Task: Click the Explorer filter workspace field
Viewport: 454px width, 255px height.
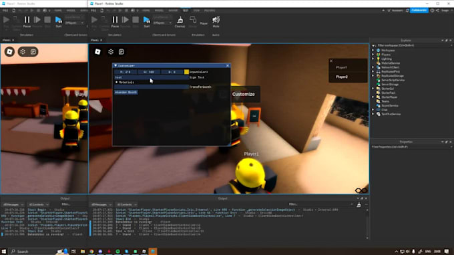Action: [413, 45]
